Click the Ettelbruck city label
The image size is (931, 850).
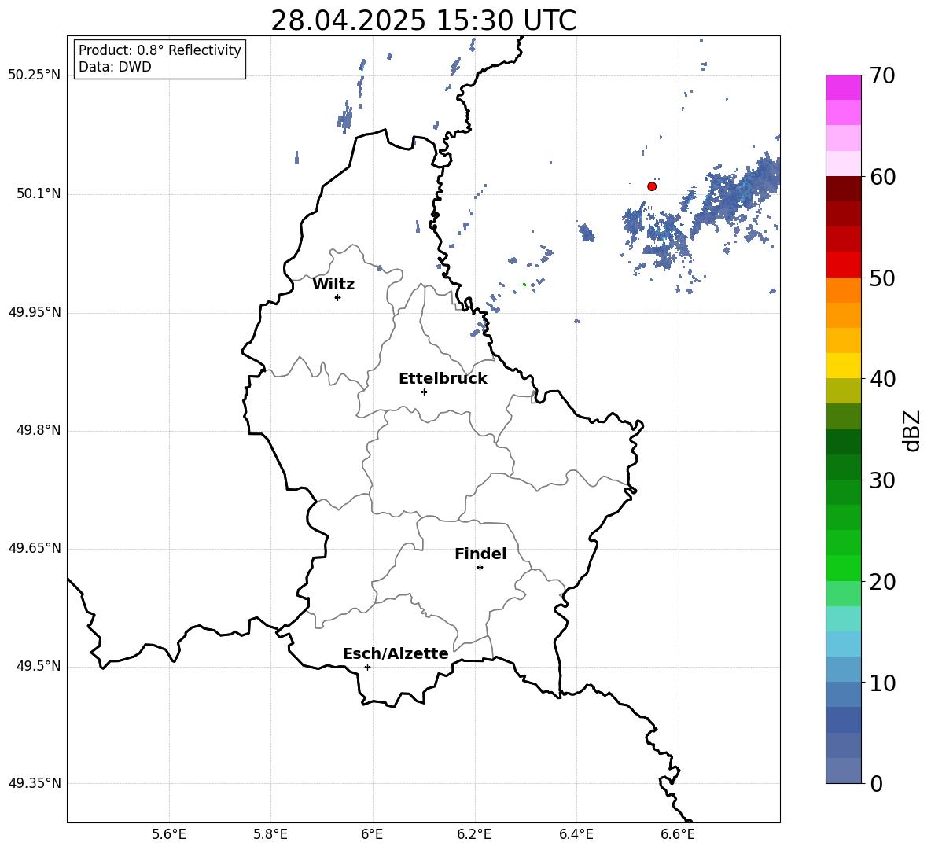pyautogui.click(x=443, y=379)
